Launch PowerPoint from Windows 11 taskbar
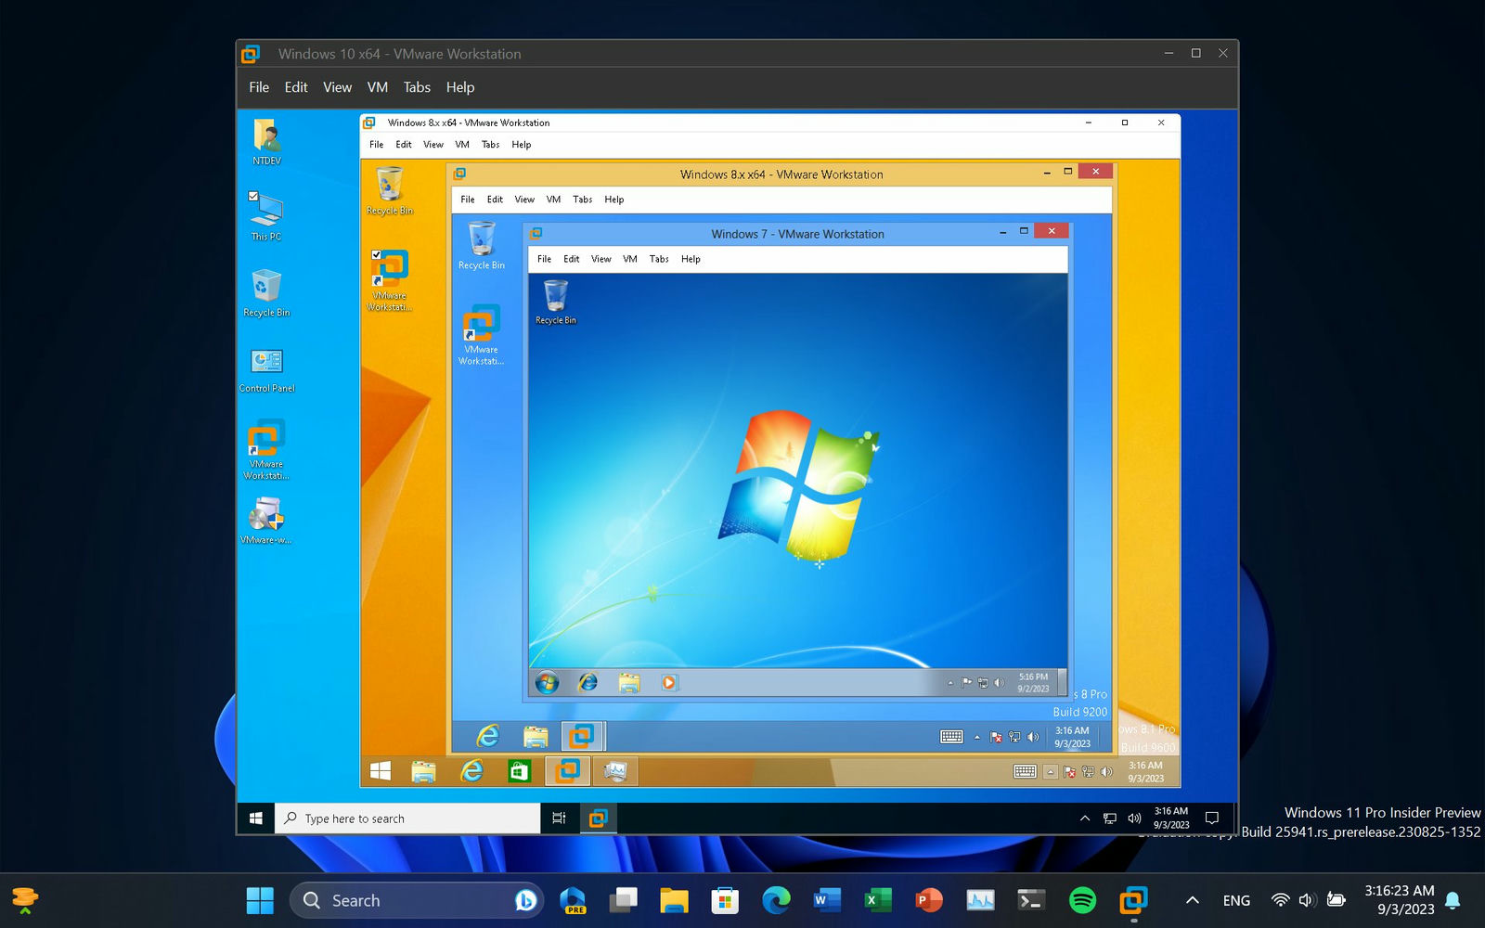This screenshot has width=1485, height=928. [929, 900]
